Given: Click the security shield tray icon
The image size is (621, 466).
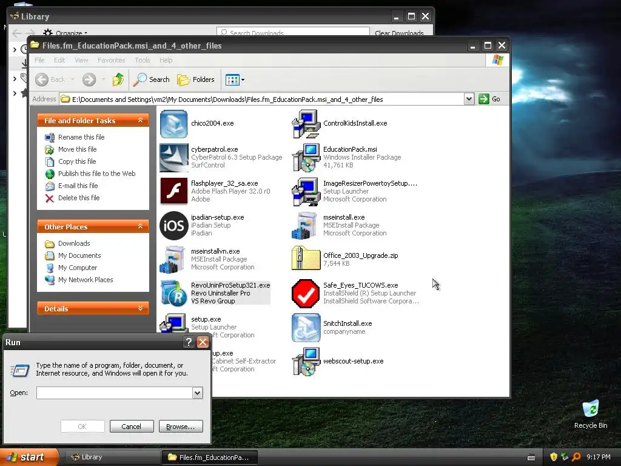Looking at the screenshot, I should [554, 457].
